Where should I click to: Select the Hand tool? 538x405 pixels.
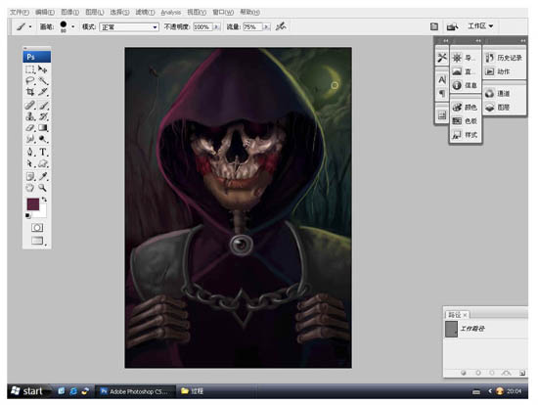coord(30,188)
